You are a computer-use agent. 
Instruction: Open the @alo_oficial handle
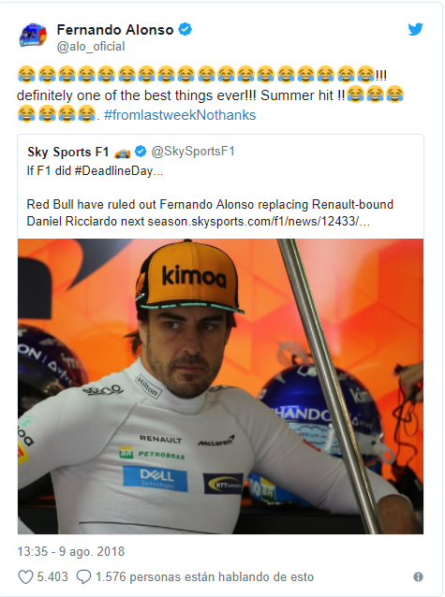pyautogui.click(x=91, y=47)
